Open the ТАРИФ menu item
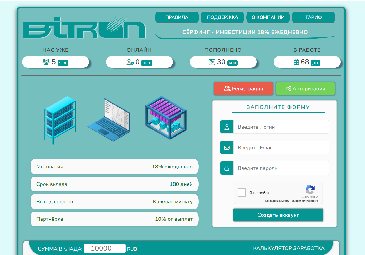This screenshot has height=255, width=365. tap(313, 17)
